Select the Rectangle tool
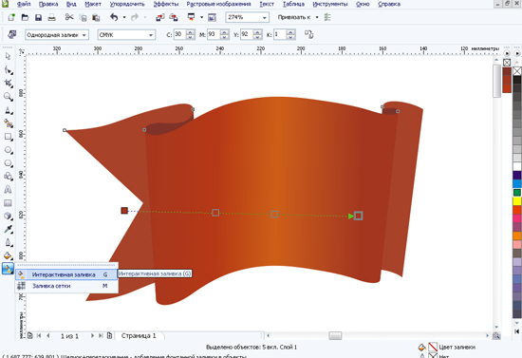 click(8, 137)
